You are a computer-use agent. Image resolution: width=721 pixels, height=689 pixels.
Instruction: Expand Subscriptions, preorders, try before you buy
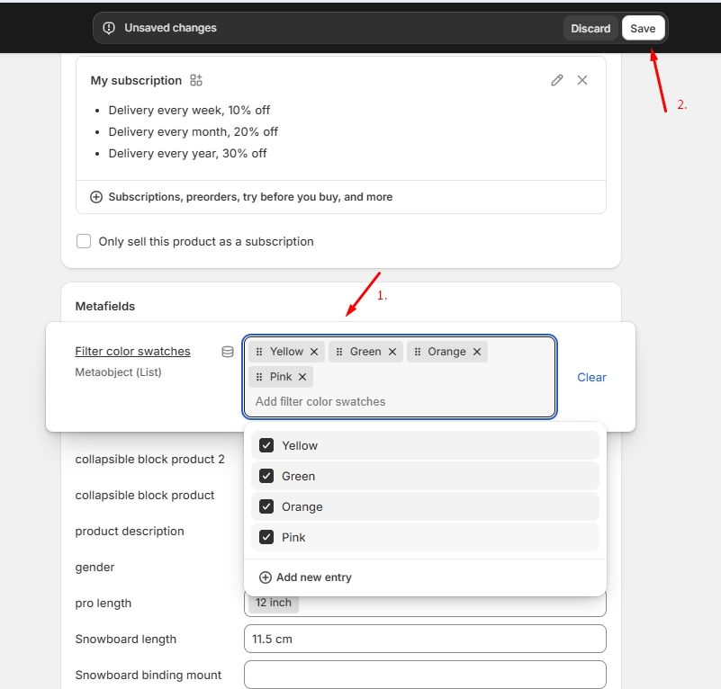(x=241, y=197)
